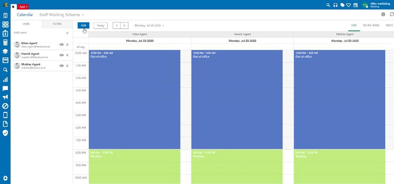Screen dimensions: 394x184
Task: Open the tag icon in top bar
Action: pos(342,5)
